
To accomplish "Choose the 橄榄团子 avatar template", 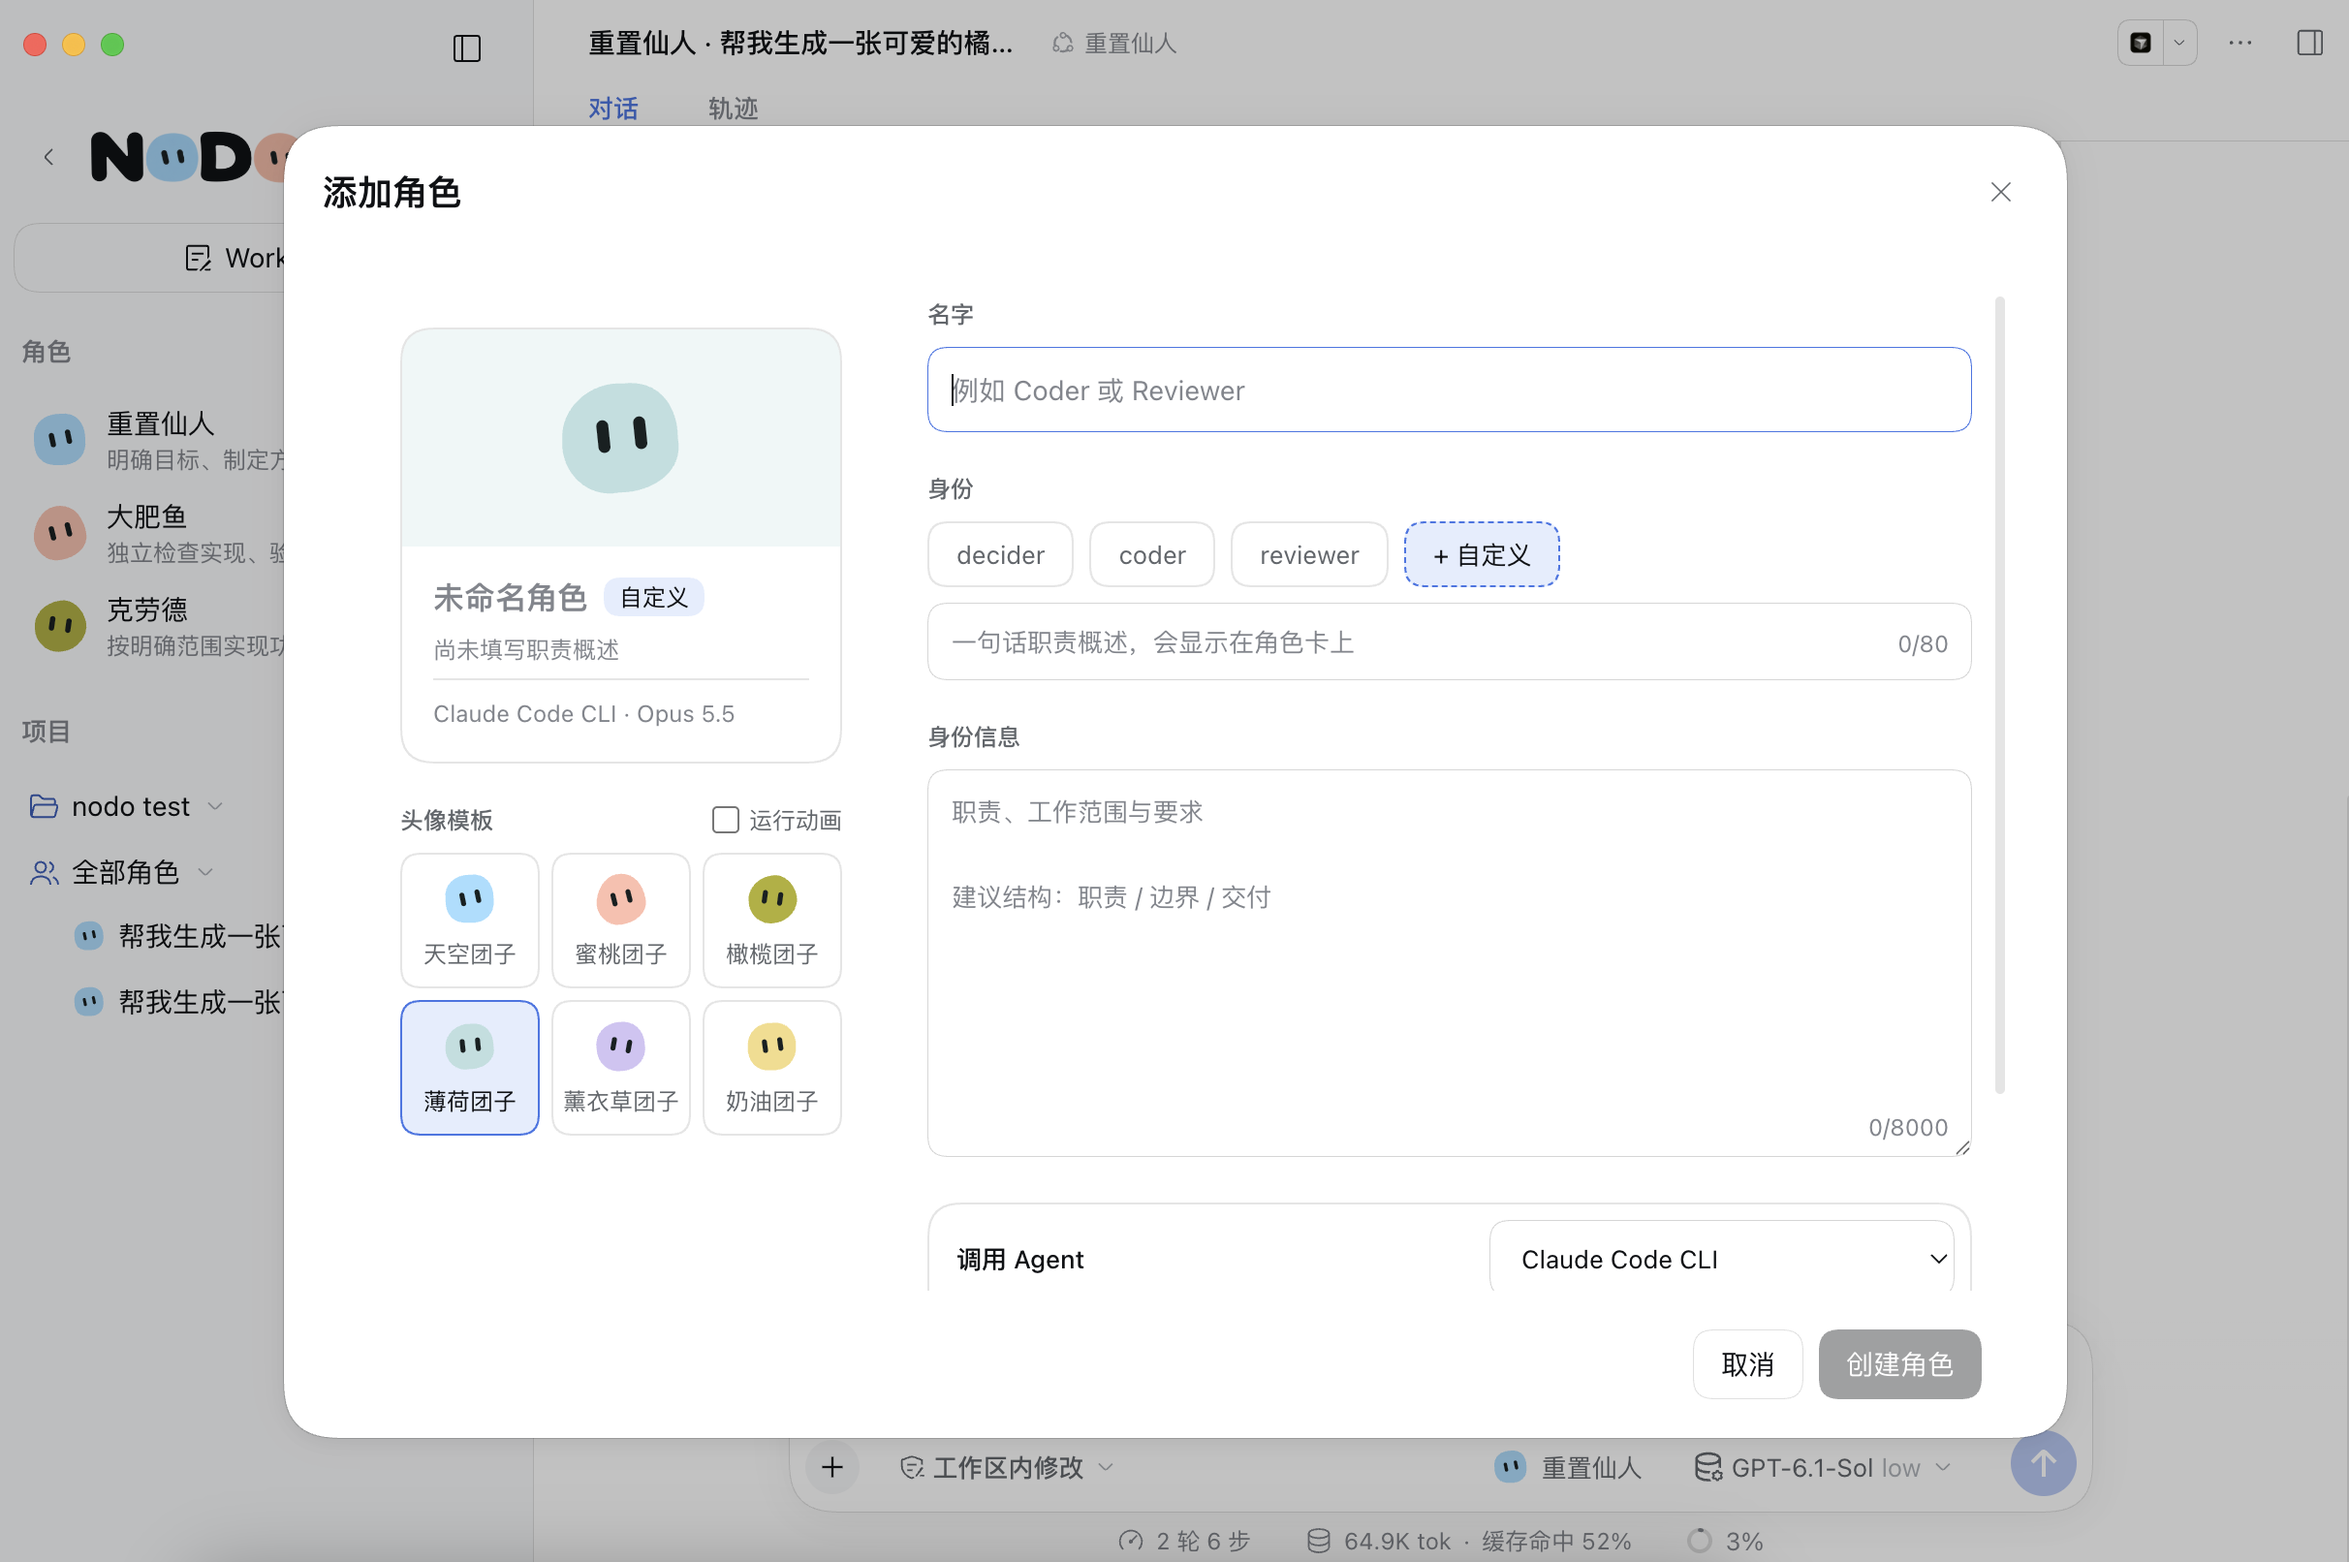I will (772, 921).
